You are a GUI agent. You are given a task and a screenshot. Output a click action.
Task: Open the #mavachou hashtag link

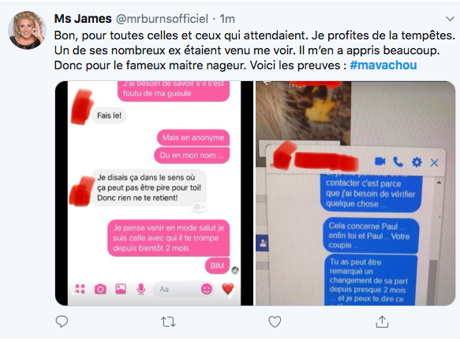coord(383,65)
